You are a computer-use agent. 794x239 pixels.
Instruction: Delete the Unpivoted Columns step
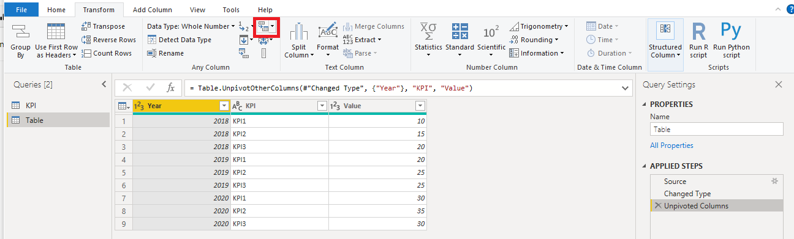point(658,205)
